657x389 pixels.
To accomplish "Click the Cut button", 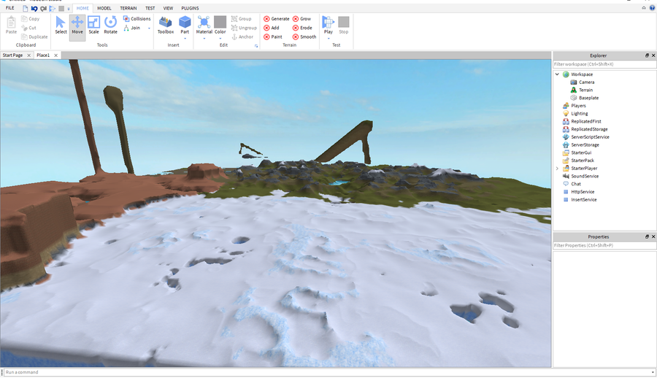I will 29,28.
